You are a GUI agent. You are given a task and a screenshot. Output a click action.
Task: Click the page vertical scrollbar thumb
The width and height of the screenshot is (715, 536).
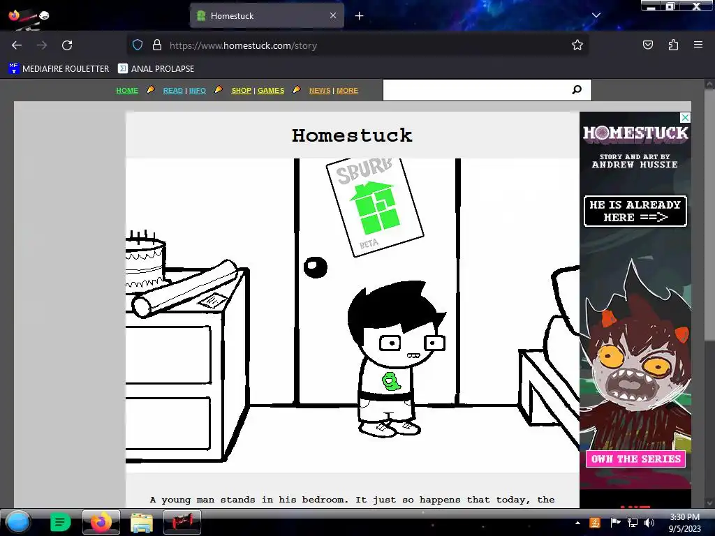tap(710, 214)
